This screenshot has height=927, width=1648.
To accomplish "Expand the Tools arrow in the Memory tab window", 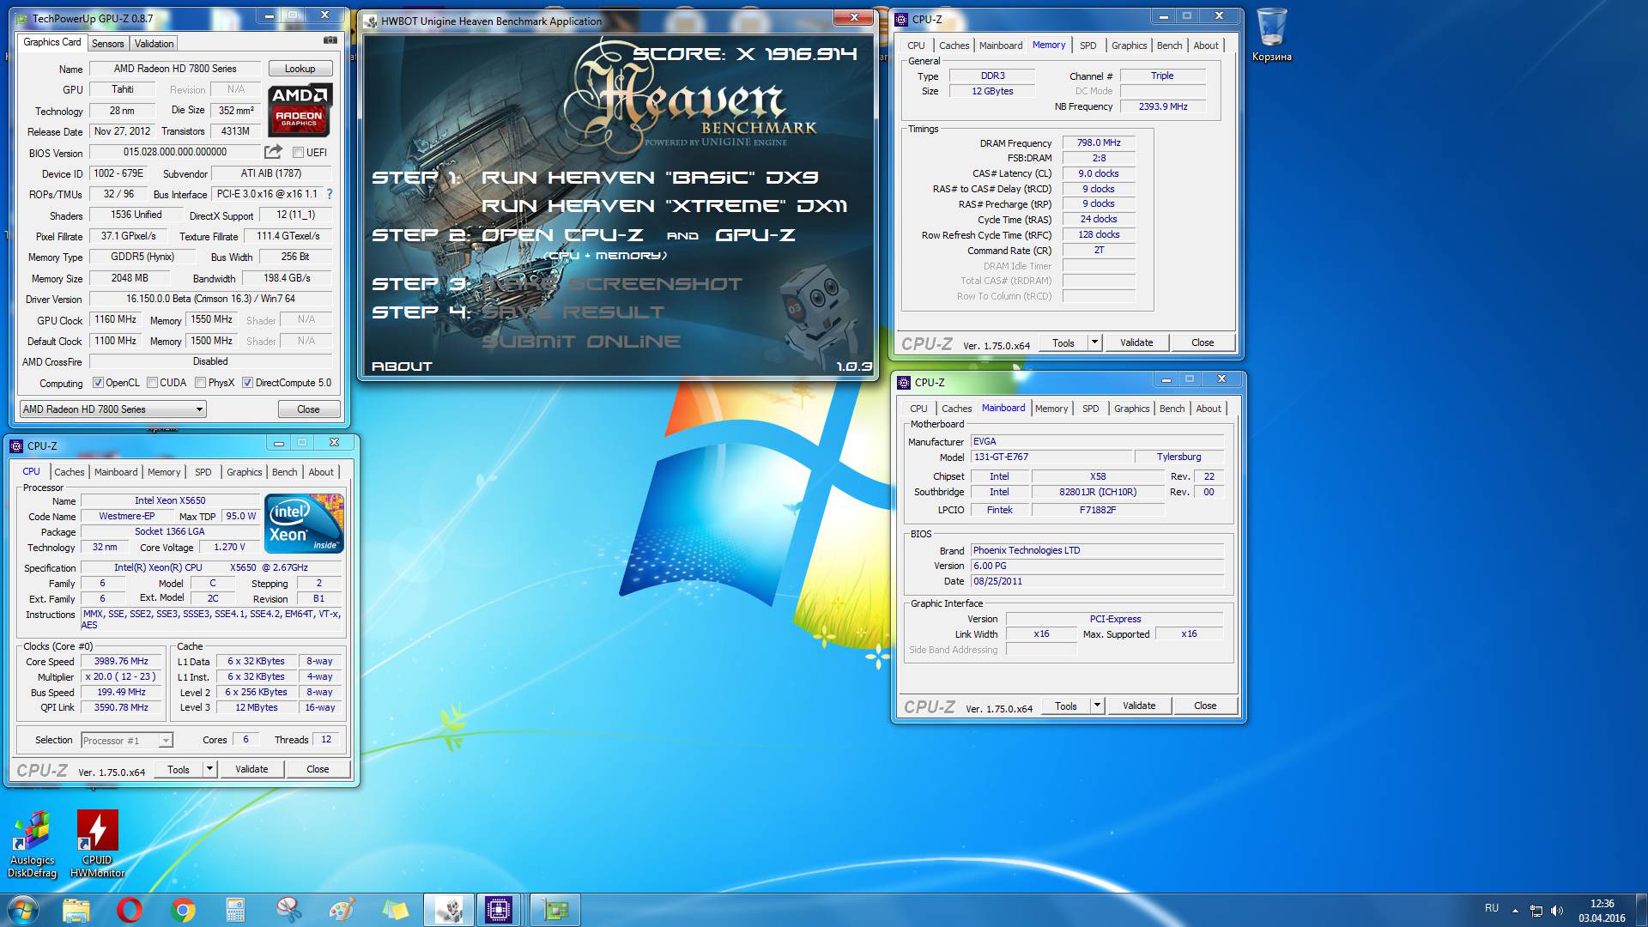I will (x=1094, y=342).
